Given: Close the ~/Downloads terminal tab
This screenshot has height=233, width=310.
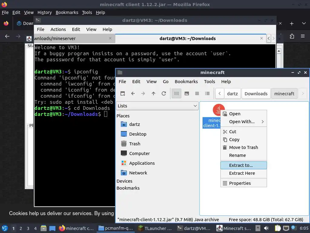Looking at the screenshot, I should pyautogui.click(x=262, y=38).
